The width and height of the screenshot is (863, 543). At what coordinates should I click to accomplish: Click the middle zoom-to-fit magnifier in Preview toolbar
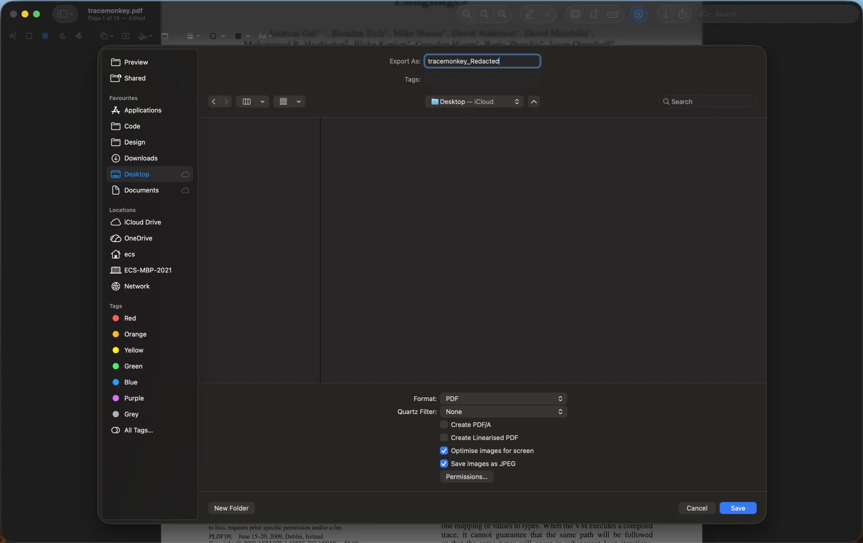(484, 14)
